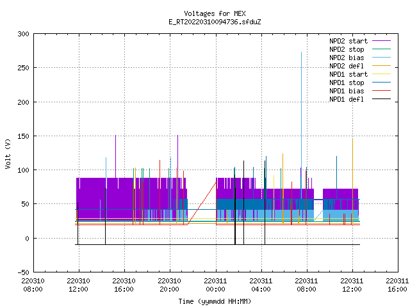Click the 'NPD1 start' legend label

[x=348, y=74]
